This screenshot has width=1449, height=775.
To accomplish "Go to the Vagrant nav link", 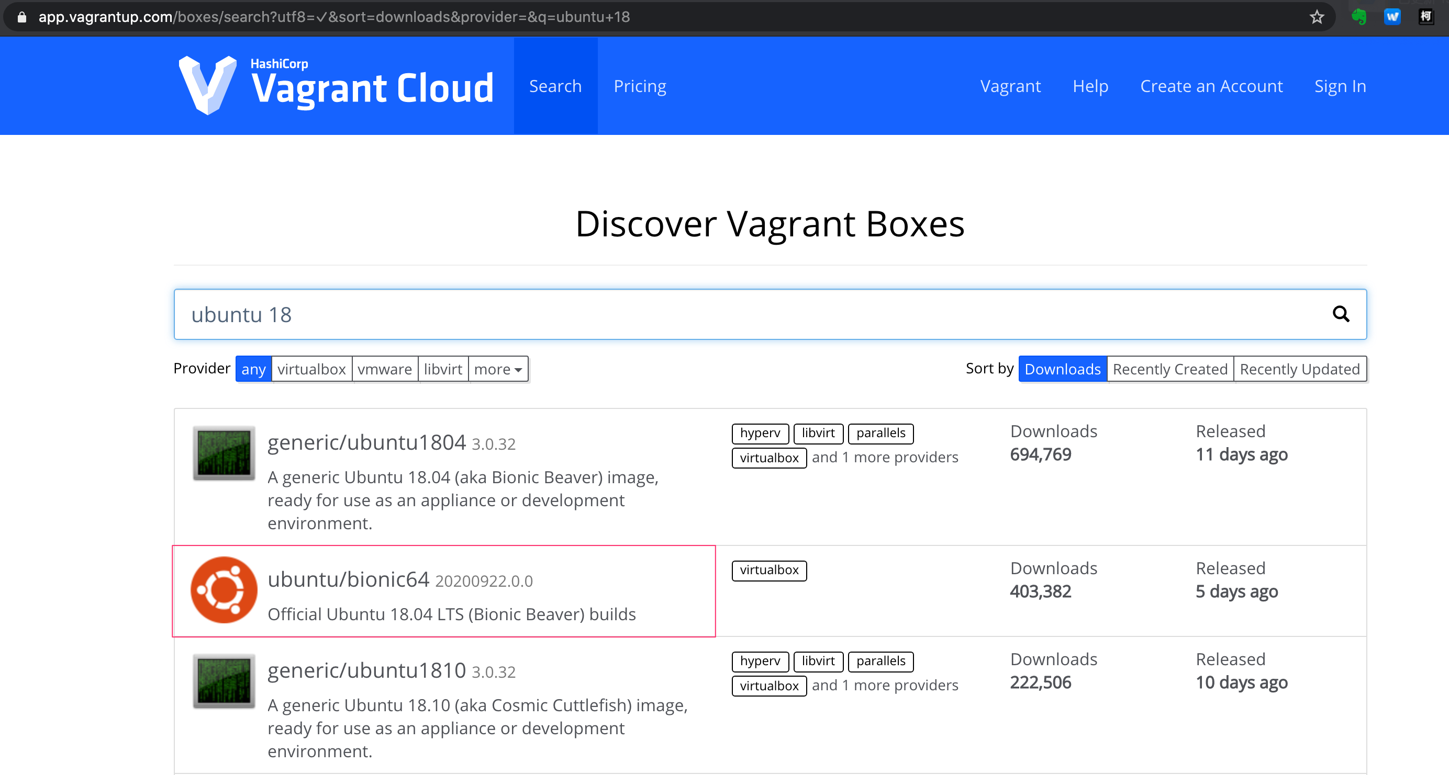I will (1010, 86).
